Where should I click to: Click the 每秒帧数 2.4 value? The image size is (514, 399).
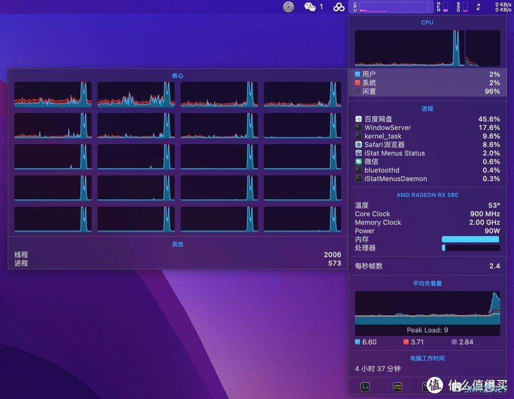point(494,266)
